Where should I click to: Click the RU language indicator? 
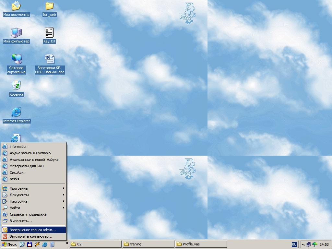pos(294,244)
